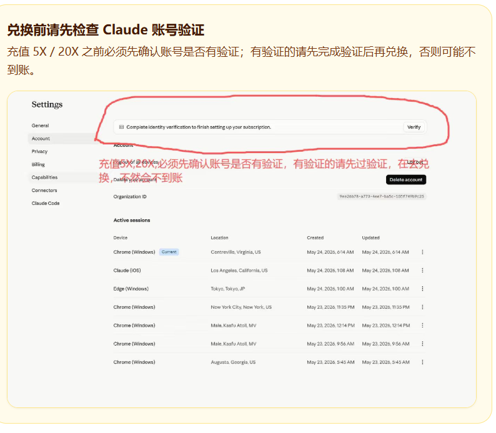Click Centreville, Virginia, US location
The height and width of the screenshot is (433, 496).
[236, 252]
